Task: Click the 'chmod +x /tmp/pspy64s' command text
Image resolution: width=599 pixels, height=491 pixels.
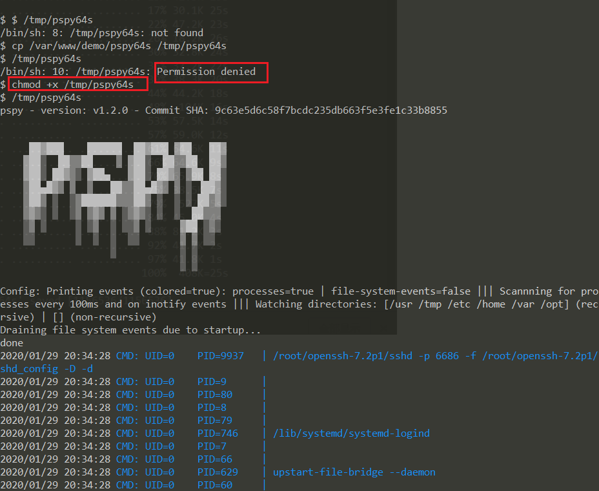Action: click(x=72, y=85)
